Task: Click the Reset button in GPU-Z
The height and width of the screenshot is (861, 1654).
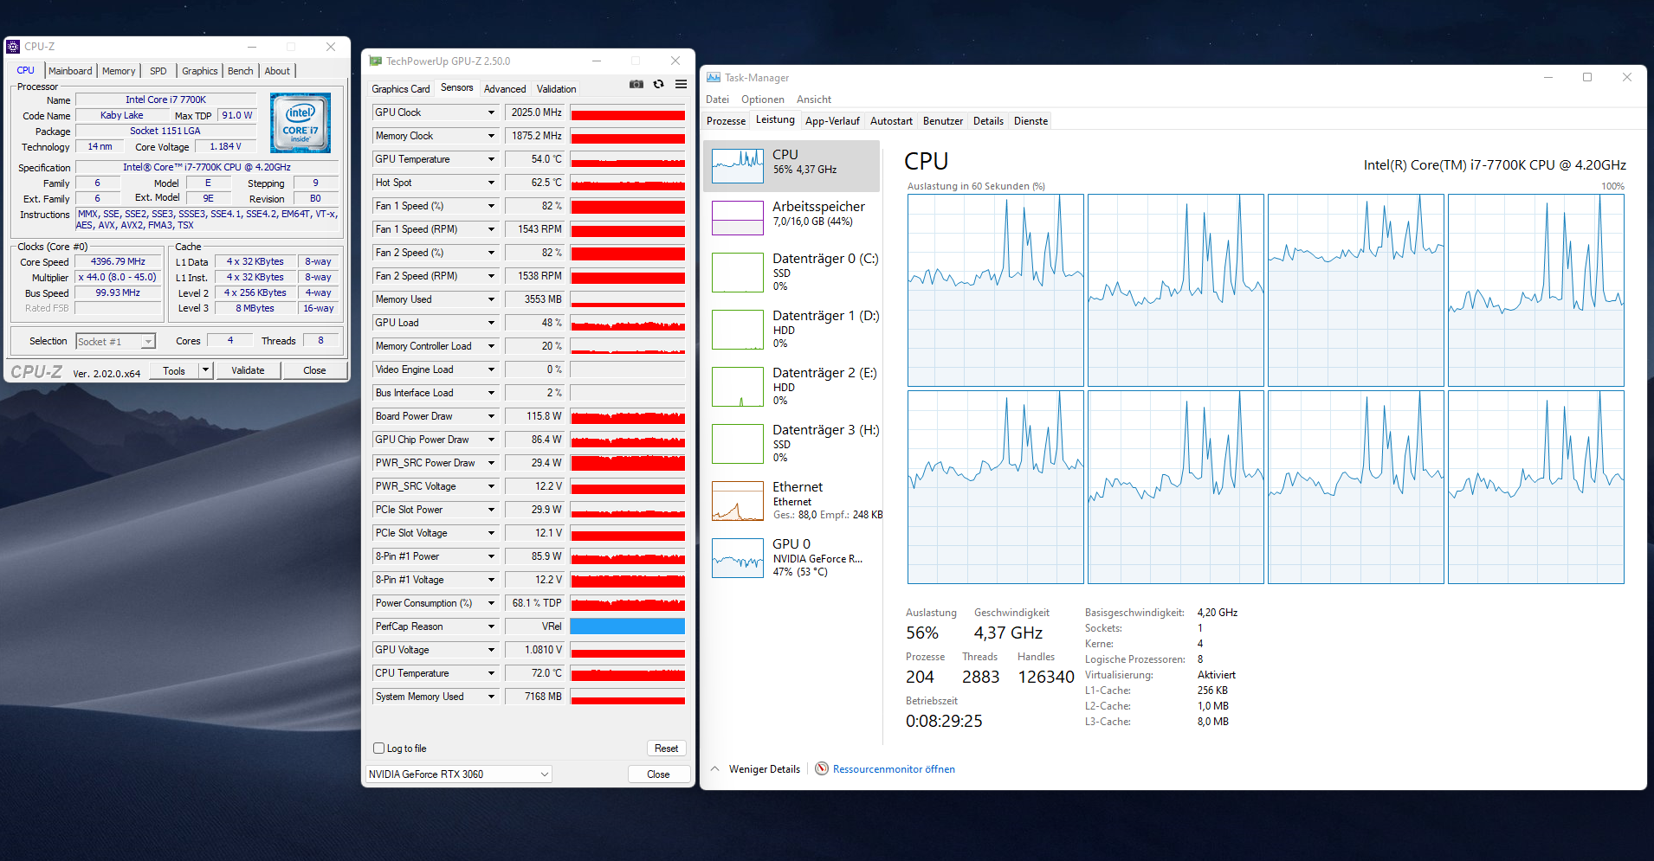Action: coord(666,749)
